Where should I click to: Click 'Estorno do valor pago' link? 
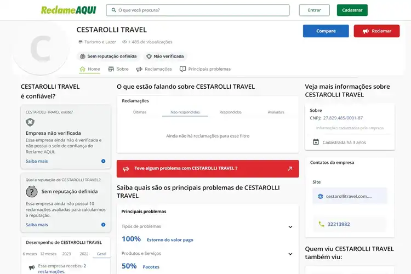[x=170, y=240]
